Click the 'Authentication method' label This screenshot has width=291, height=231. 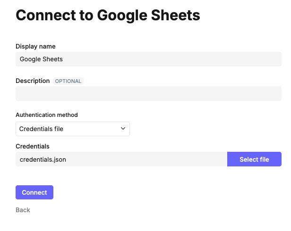(47, 115)
